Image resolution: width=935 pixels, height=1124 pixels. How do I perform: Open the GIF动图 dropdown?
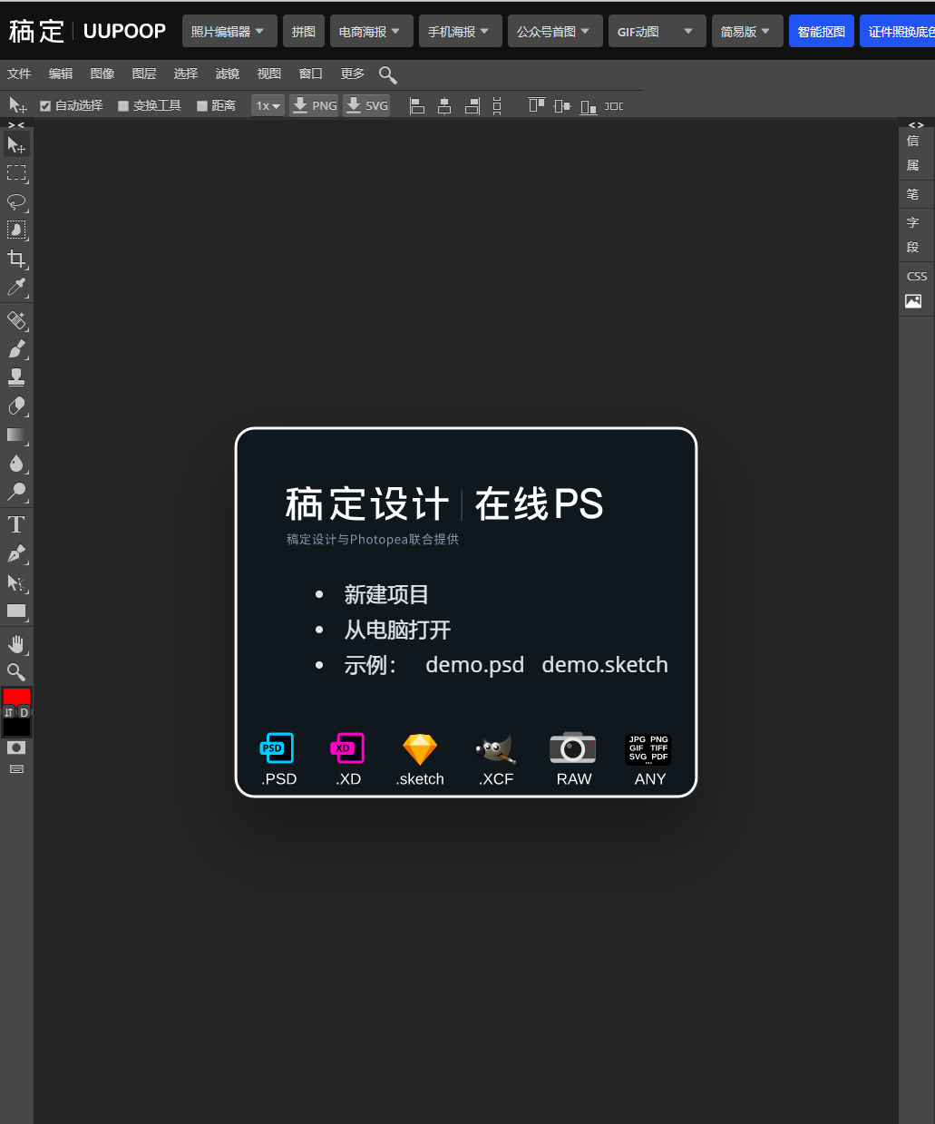point(657,31)
